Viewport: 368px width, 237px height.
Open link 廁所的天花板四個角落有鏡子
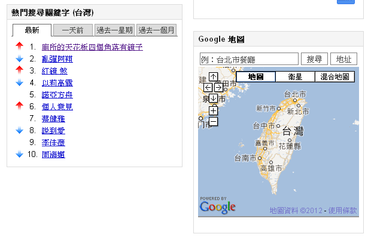tap(92, 47)
